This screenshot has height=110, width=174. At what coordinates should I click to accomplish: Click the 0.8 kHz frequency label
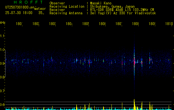point(2,77)
